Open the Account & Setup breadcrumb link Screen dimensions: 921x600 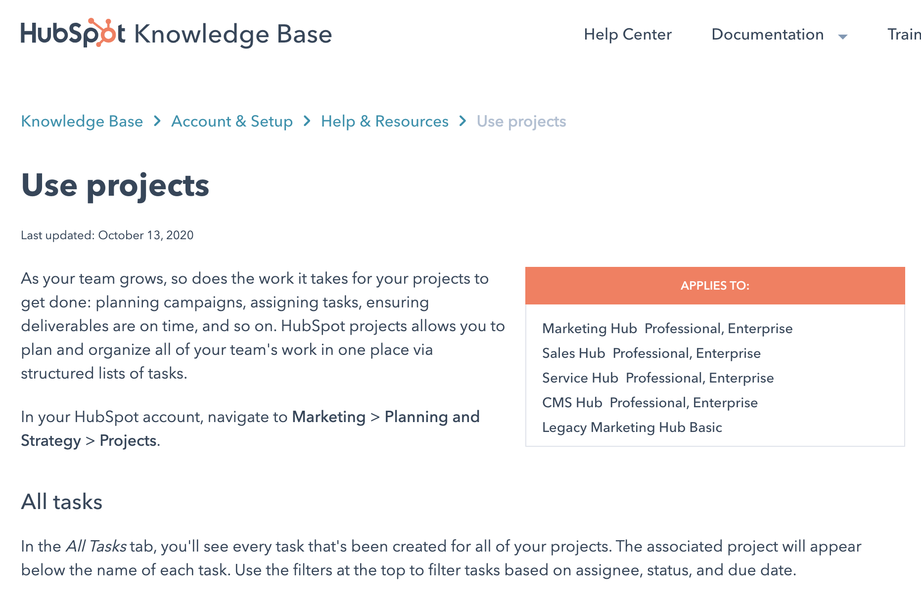[232, 121]
